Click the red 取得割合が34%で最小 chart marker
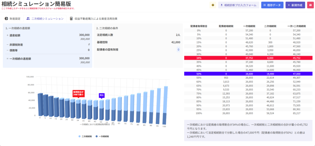 [x=78, y=93]
